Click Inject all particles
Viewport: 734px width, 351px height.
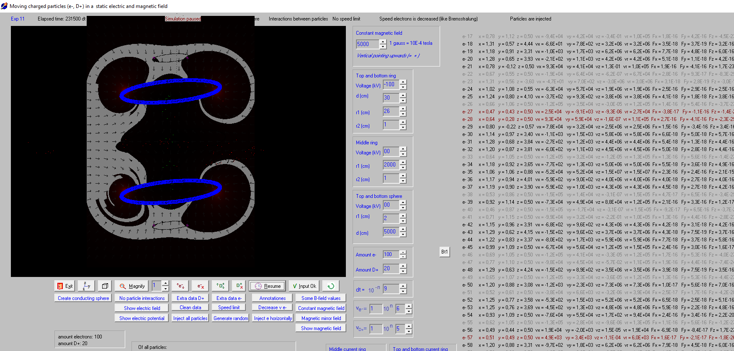(191, 318)
